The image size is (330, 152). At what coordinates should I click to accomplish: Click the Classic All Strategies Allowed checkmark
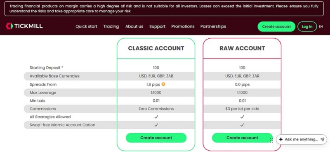[x=156, y=117]
